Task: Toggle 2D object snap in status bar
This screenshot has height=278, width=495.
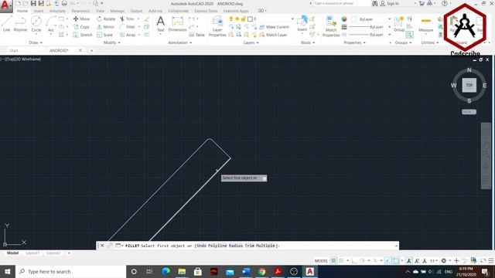Action: pyautogui.click(x=395, y=261)
